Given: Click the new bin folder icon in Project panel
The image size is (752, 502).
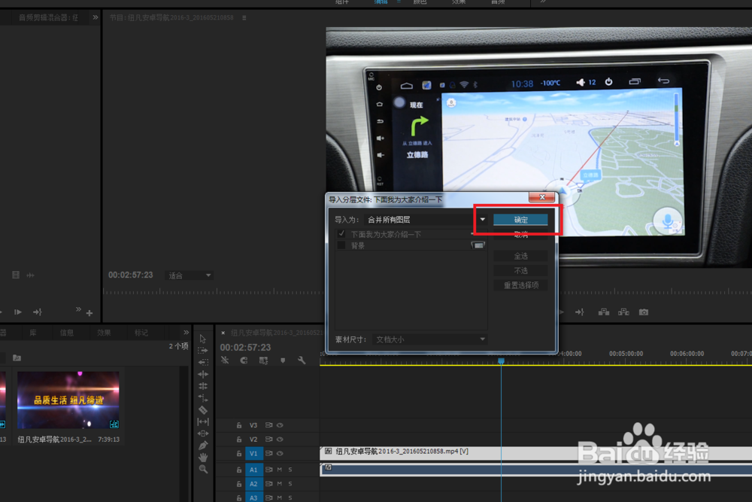Looking at the screenshot, I should [17, 358].
